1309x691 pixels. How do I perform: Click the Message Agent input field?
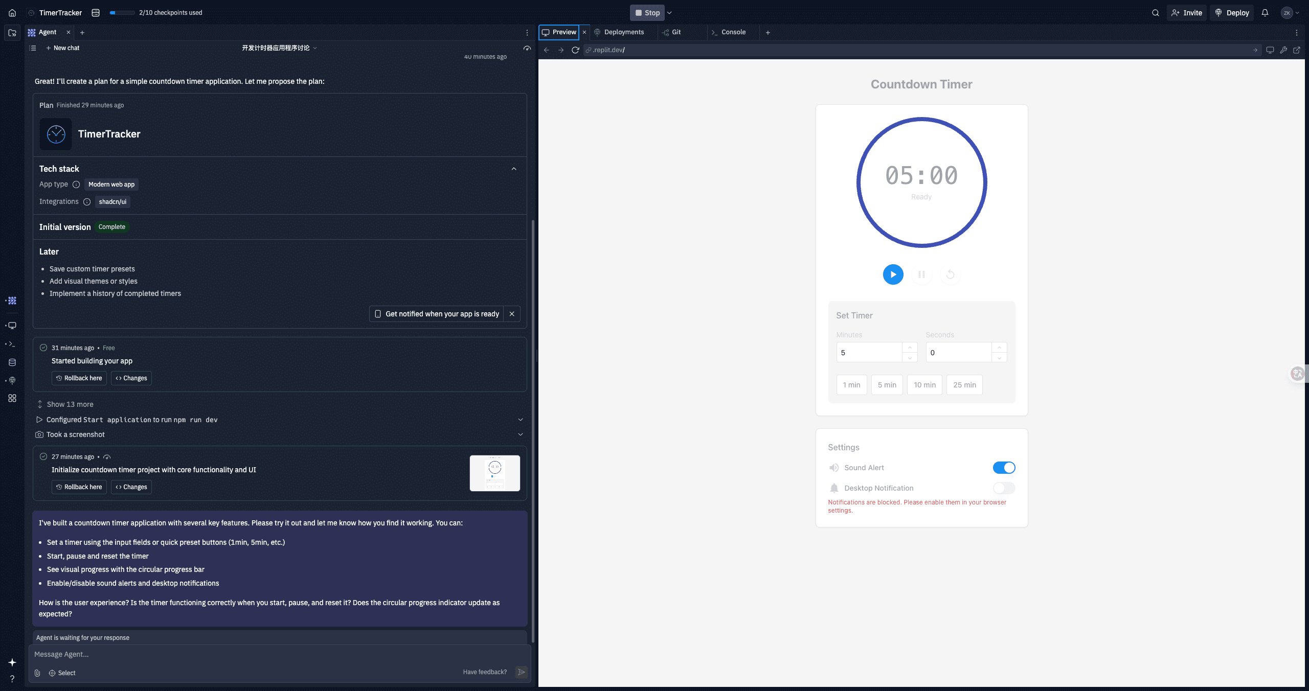(x=280, y=654)
